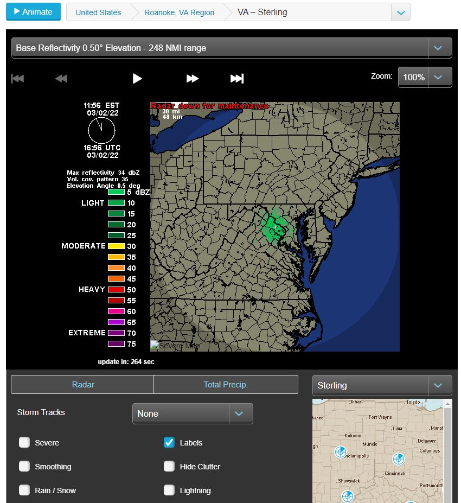
Task: Toggle the Smoothing checkbox
Action: click(24, 466)
